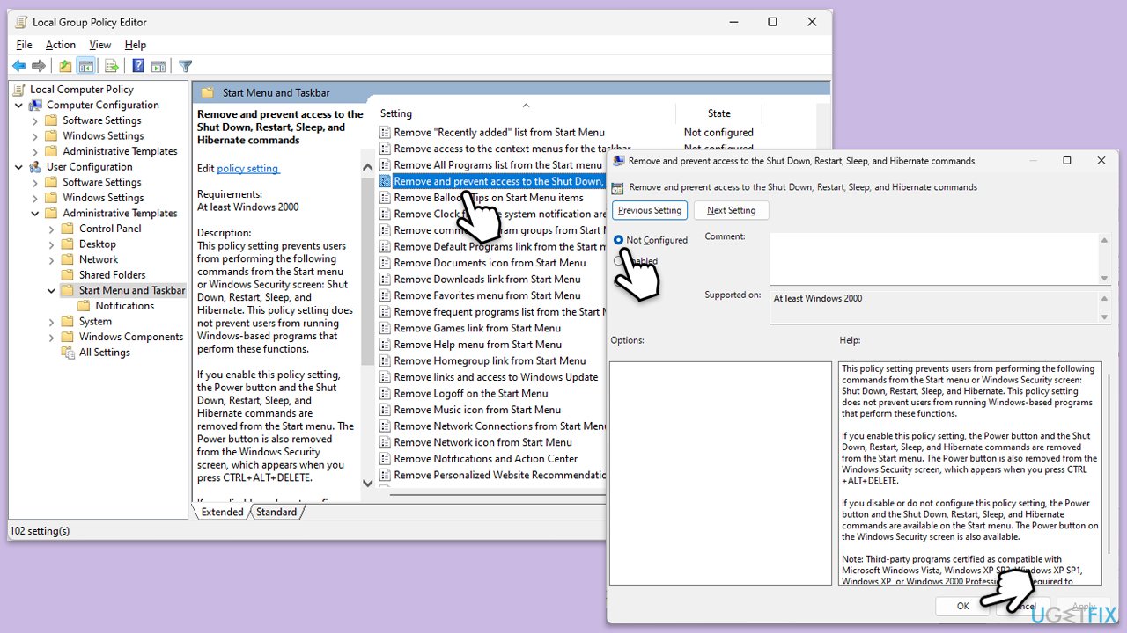Image resolution: width=1127 pixels, height=633 pixels.
Task: Collapse Administrative Templates under User Configuration
Action: (35, 213)
